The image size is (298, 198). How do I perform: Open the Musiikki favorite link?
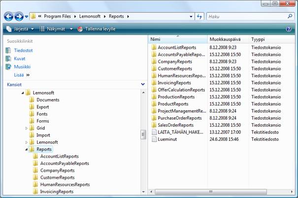tap(22, 66)
